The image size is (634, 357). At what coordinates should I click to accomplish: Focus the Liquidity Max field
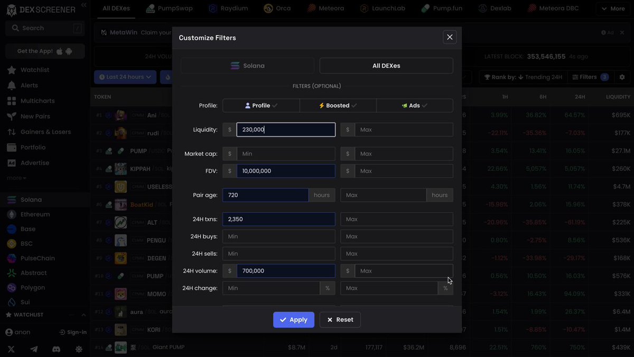click(404, 130)
